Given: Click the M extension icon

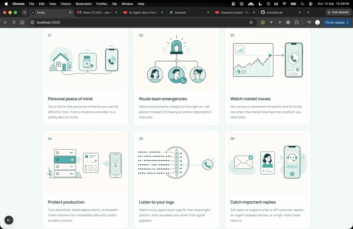Looking at the screenshot, I should coord(271,22).
